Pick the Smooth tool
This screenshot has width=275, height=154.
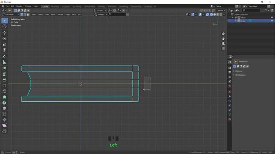[5, 108]
